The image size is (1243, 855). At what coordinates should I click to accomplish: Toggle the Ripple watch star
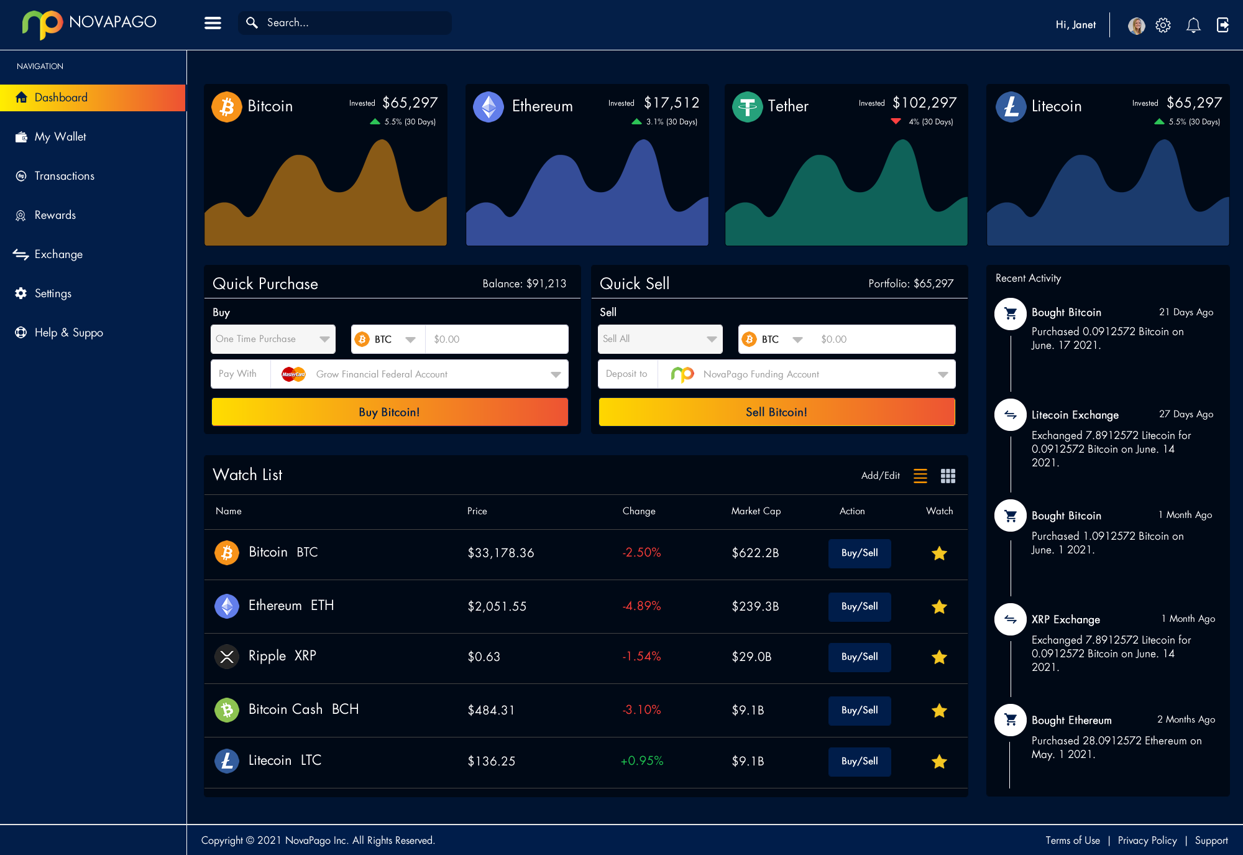point(939,657)
